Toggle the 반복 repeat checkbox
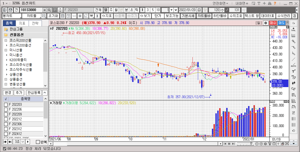 tap(38, 142)
